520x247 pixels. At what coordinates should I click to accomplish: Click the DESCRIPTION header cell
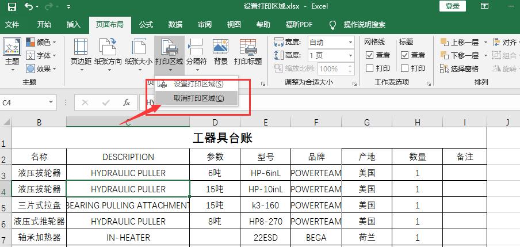[128, 157]
